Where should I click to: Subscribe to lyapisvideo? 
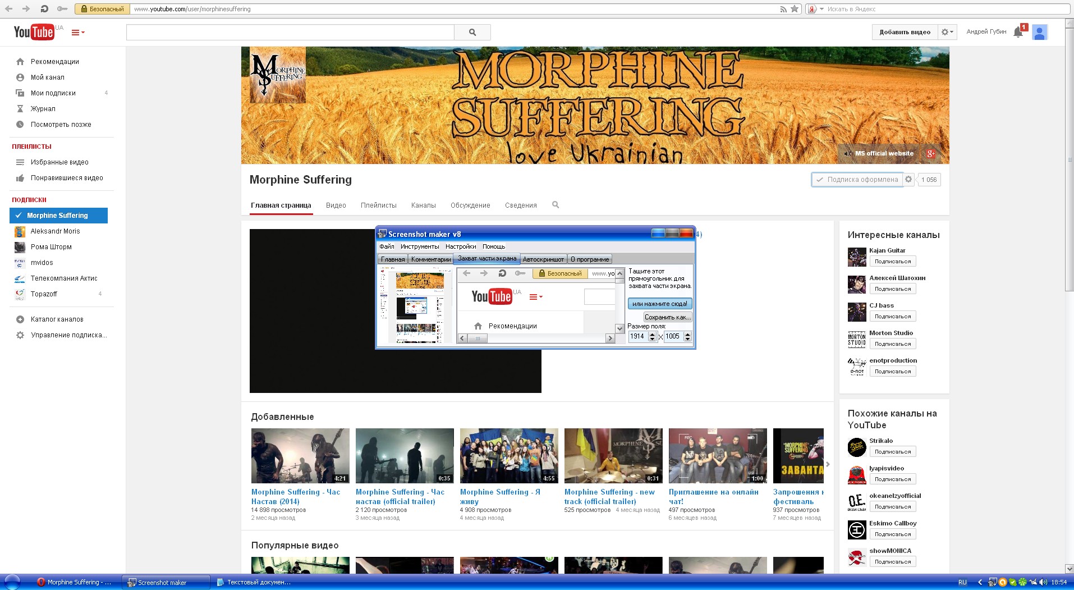point(893,479)
